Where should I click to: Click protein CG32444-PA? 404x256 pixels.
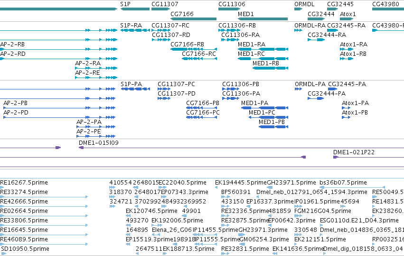(327, 94)
